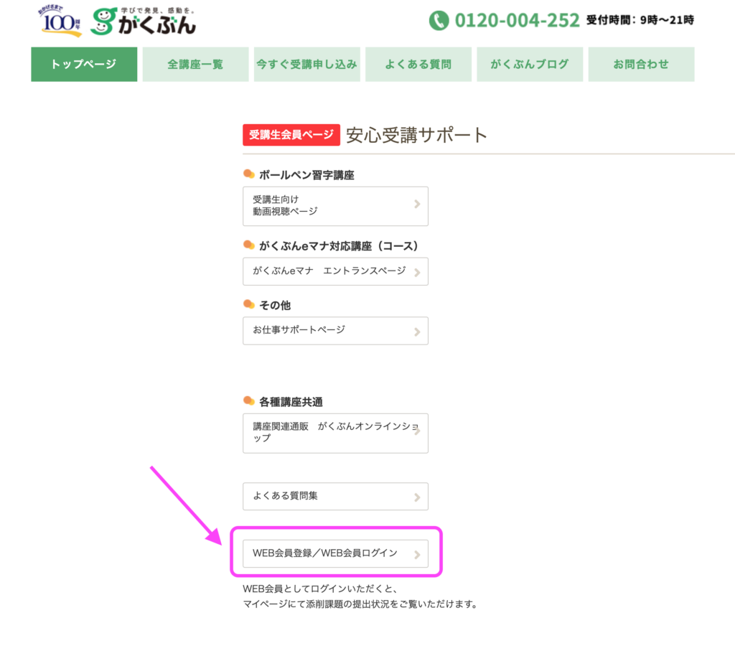
Task: Click the chevron beside よくある質問集
Action: click(417, 497)
